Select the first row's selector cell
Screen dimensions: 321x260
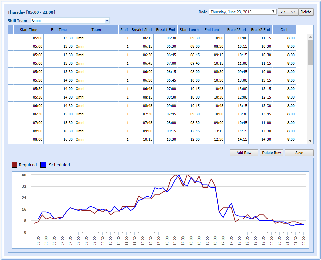coord(10,38)
